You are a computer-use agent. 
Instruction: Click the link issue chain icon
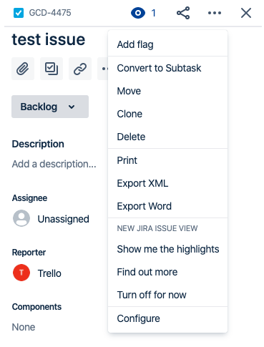[x=80, y=69]
